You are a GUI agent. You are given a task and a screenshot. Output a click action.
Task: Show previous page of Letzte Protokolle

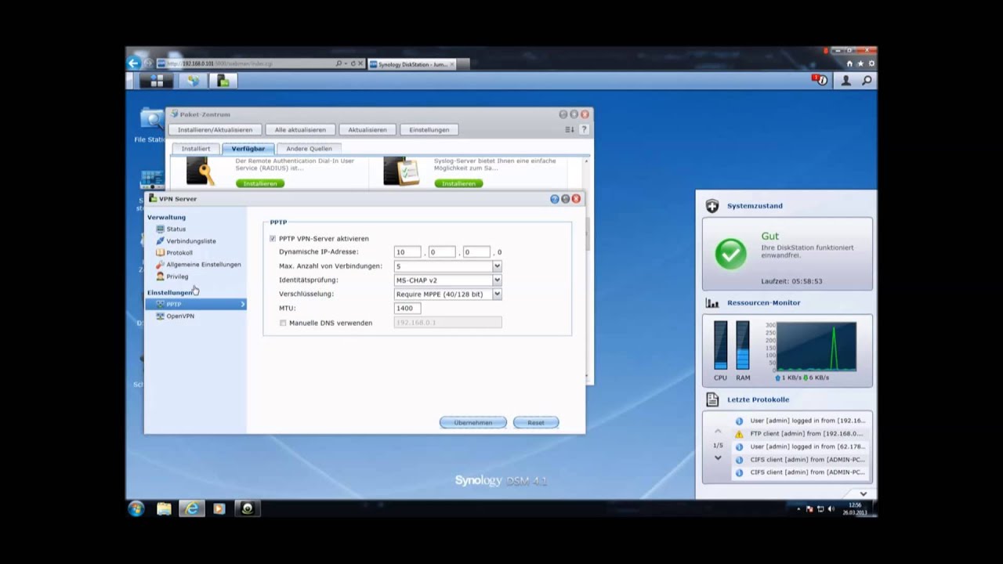coord(718,432)
